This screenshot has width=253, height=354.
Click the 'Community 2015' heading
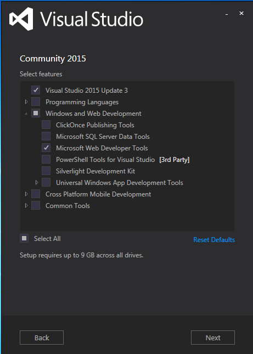[x=53, y=59]
